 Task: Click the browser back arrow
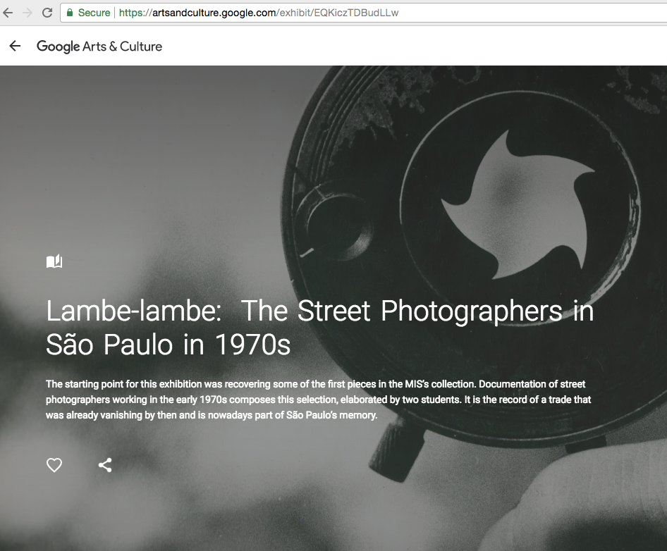pos(8,13)
